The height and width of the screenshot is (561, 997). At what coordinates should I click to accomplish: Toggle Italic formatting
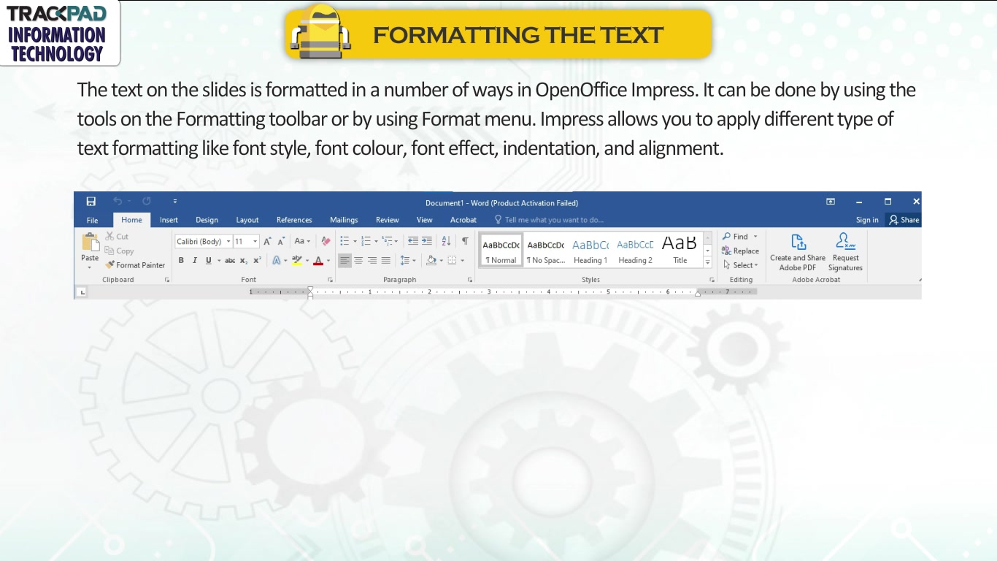pyautogui.click(x=195, y=261)
